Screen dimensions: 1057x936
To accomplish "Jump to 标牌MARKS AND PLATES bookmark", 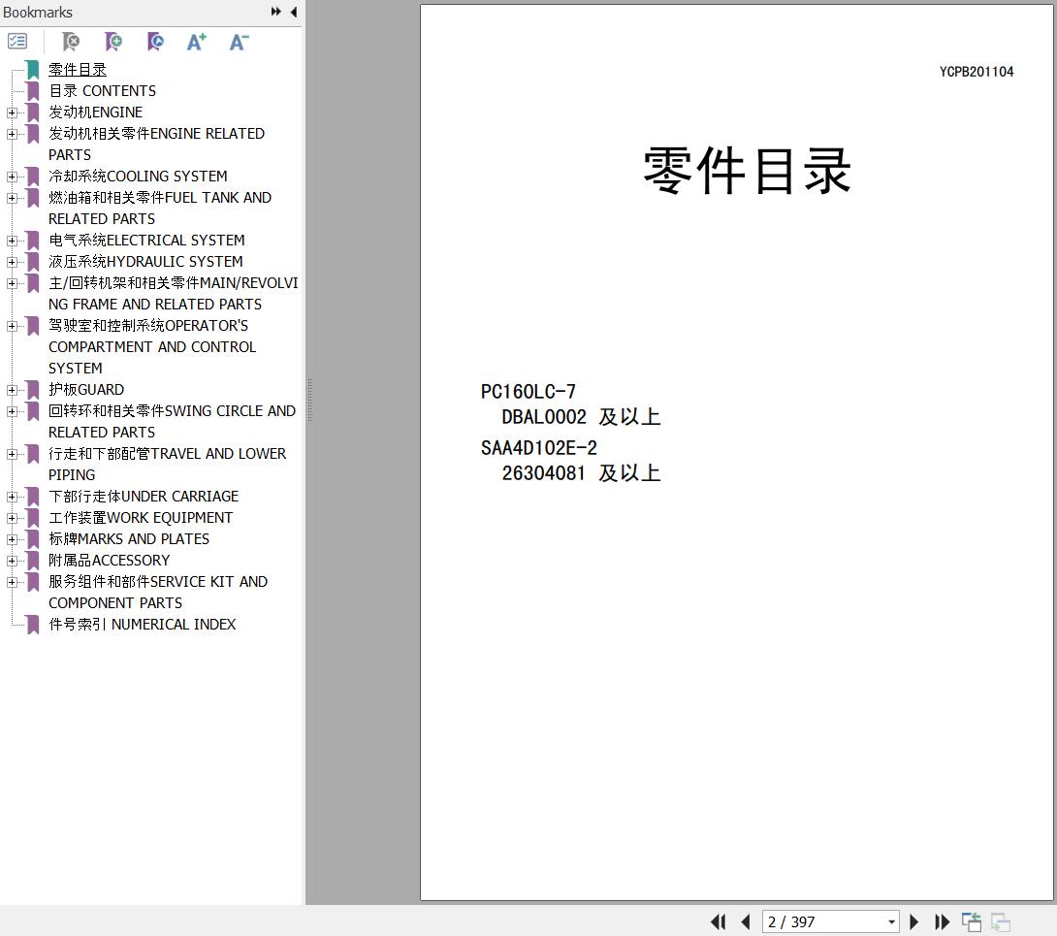I will coord(129,539).
